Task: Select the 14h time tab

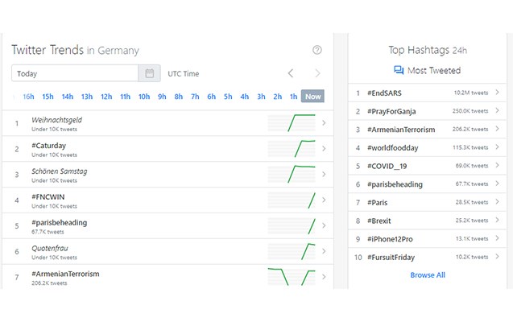Action: [68, 97]
